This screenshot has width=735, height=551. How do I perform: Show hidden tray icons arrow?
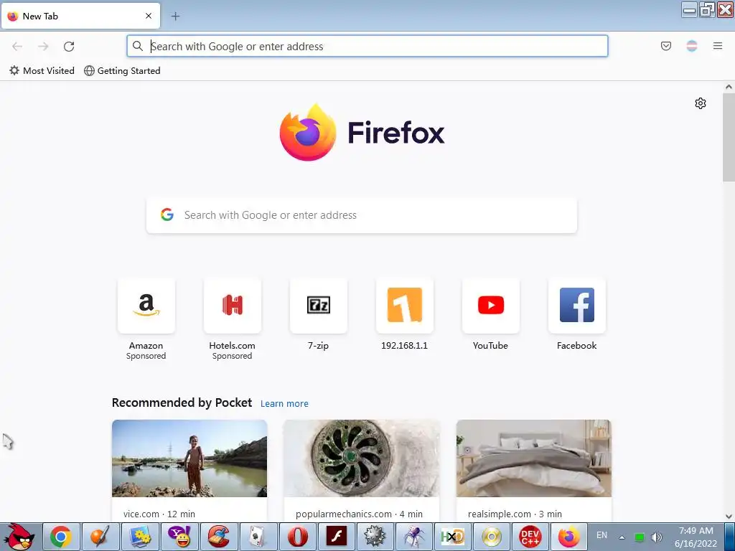click(622, 537)
